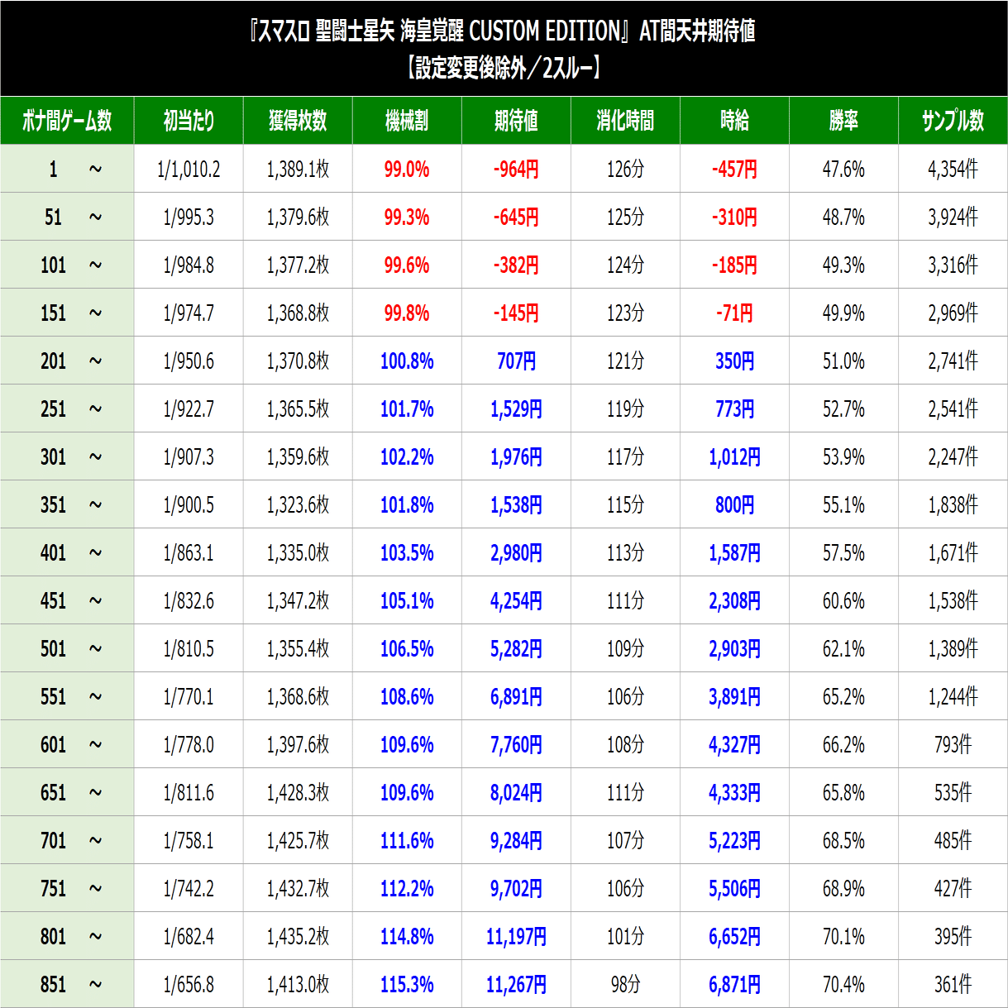Click the 時給 column header
The image size is (1008, 1008).
(x=734, y=121)
